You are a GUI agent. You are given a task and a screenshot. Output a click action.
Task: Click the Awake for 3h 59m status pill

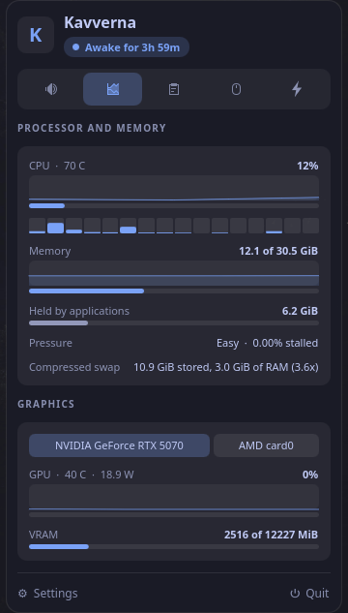click(x=127, y=47)
